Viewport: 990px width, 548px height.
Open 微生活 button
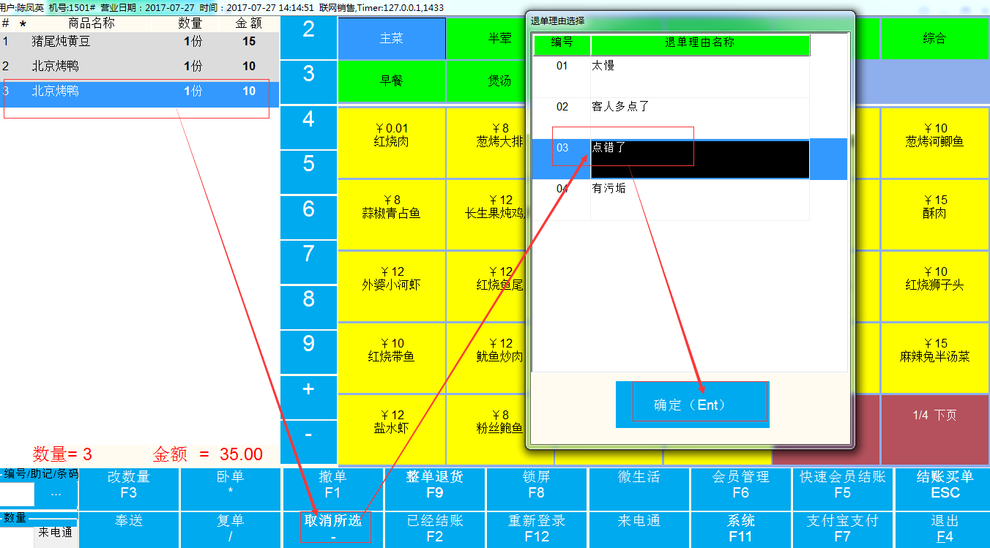click(x=639, y=489)
